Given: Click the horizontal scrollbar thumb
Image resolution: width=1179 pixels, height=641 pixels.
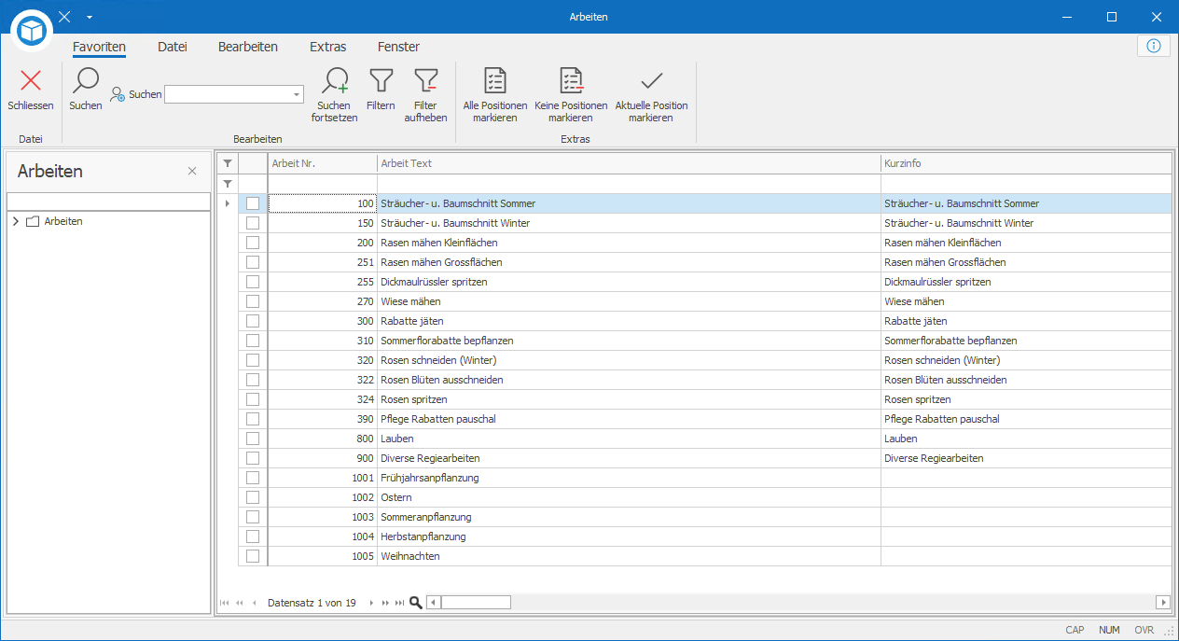Looking at the screenshot, I should click(x=476, y=603).
